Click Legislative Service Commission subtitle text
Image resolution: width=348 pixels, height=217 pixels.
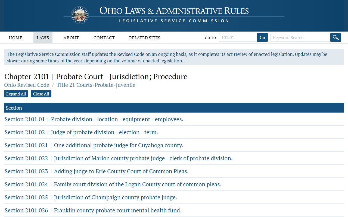tap(174, 21)
